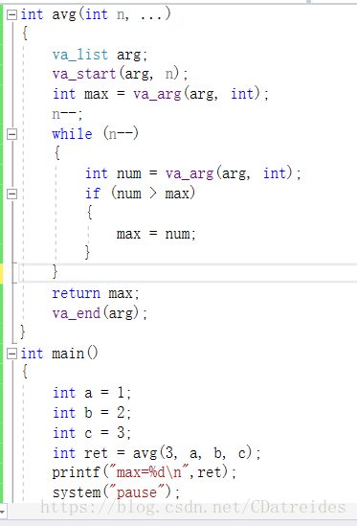Click the printf("max=%d\n",ret) line
357x526 pixels.
coord(145,472)
